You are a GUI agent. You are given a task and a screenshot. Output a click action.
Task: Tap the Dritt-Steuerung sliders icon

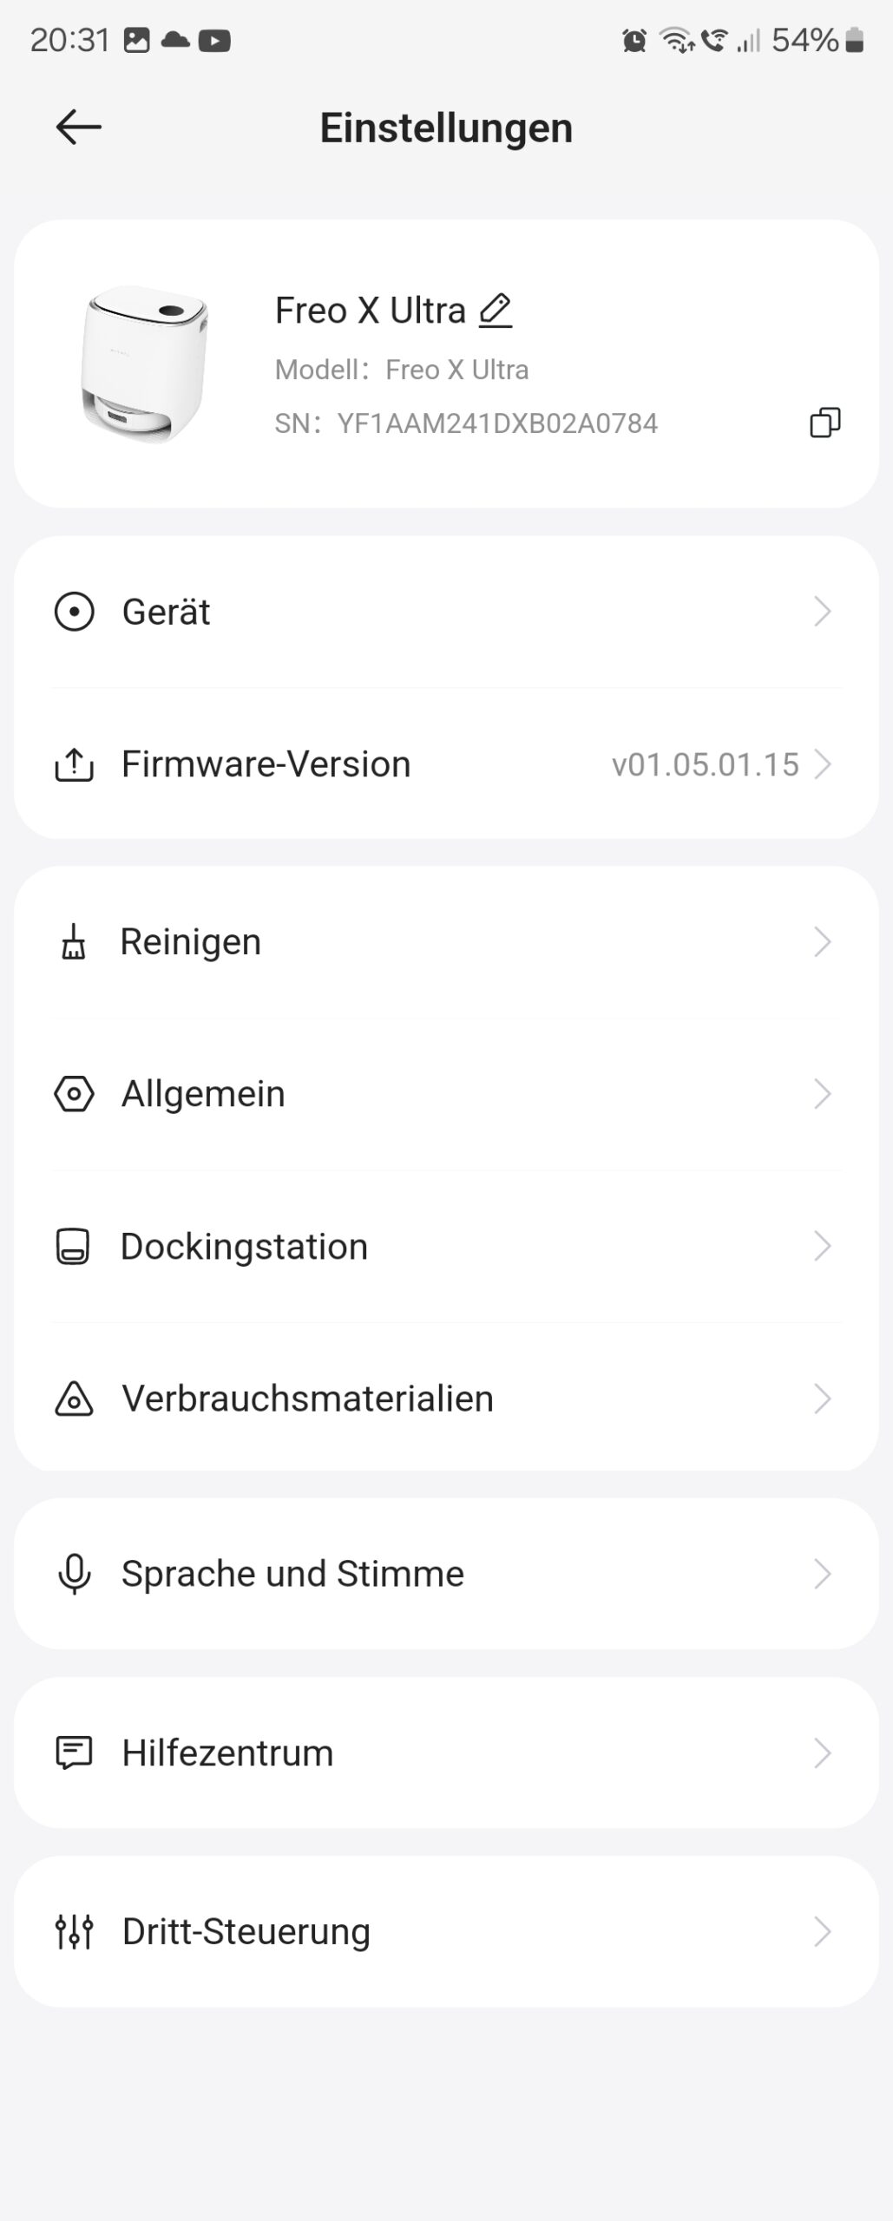(x=74, y=1931)
